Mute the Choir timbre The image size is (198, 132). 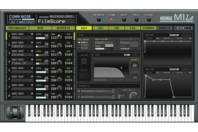tap(20, 34)
